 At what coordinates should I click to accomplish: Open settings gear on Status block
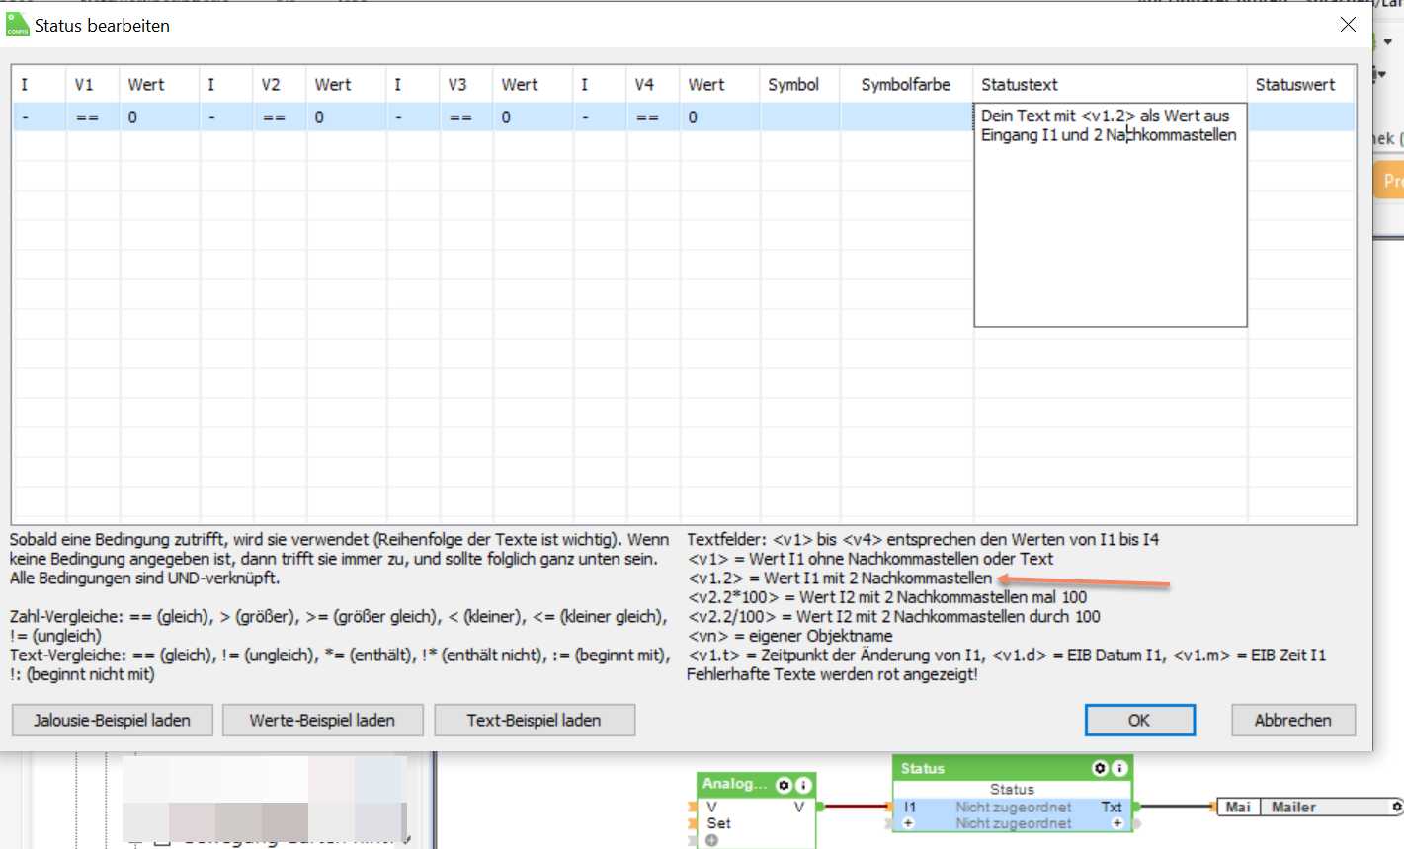[1100, 768]
